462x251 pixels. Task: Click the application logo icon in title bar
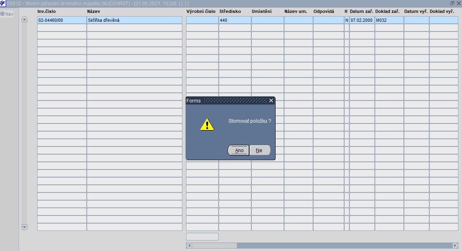(3, 4)
